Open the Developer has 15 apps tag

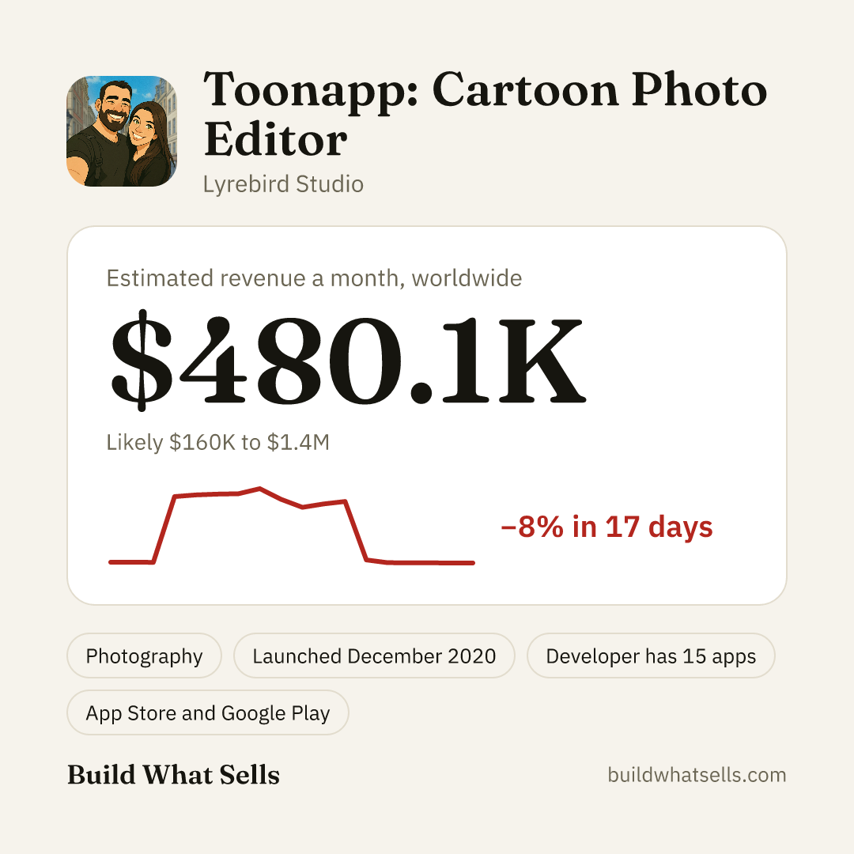coord(651,656)
